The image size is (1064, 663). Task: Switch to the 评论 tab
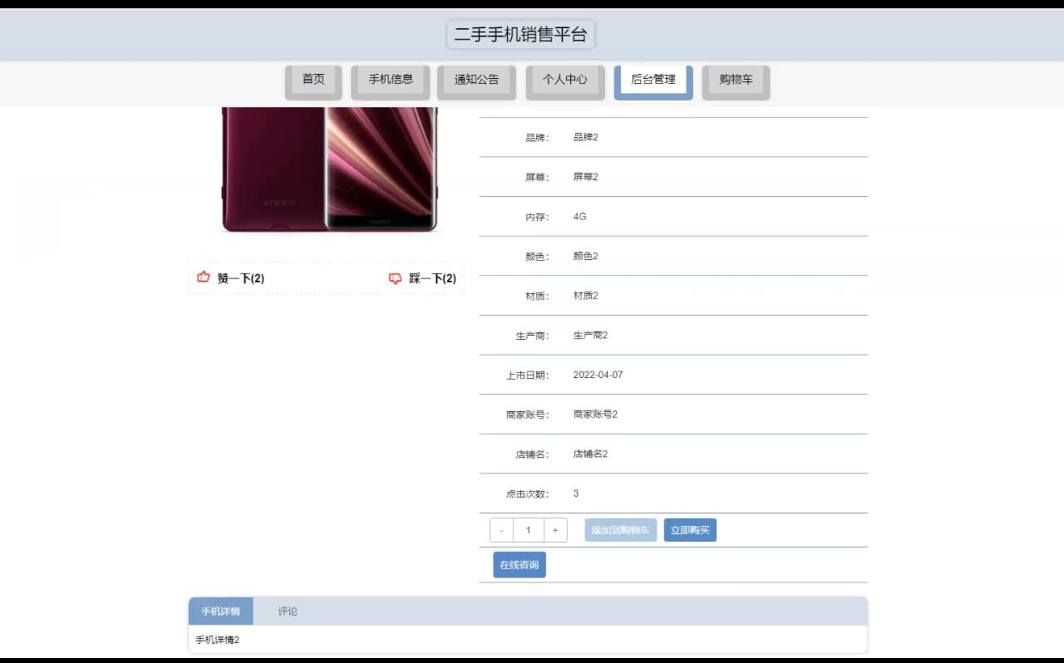click(288, 611)
